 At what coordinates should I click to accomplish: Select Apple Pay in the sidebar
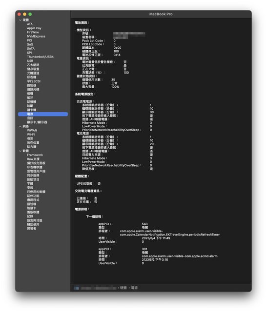(34, 28)
